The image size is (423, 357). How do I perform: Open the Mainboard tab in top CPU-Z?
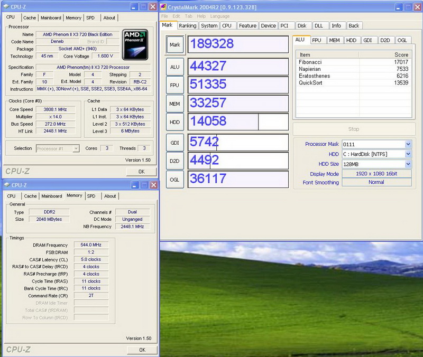(51, 18)
